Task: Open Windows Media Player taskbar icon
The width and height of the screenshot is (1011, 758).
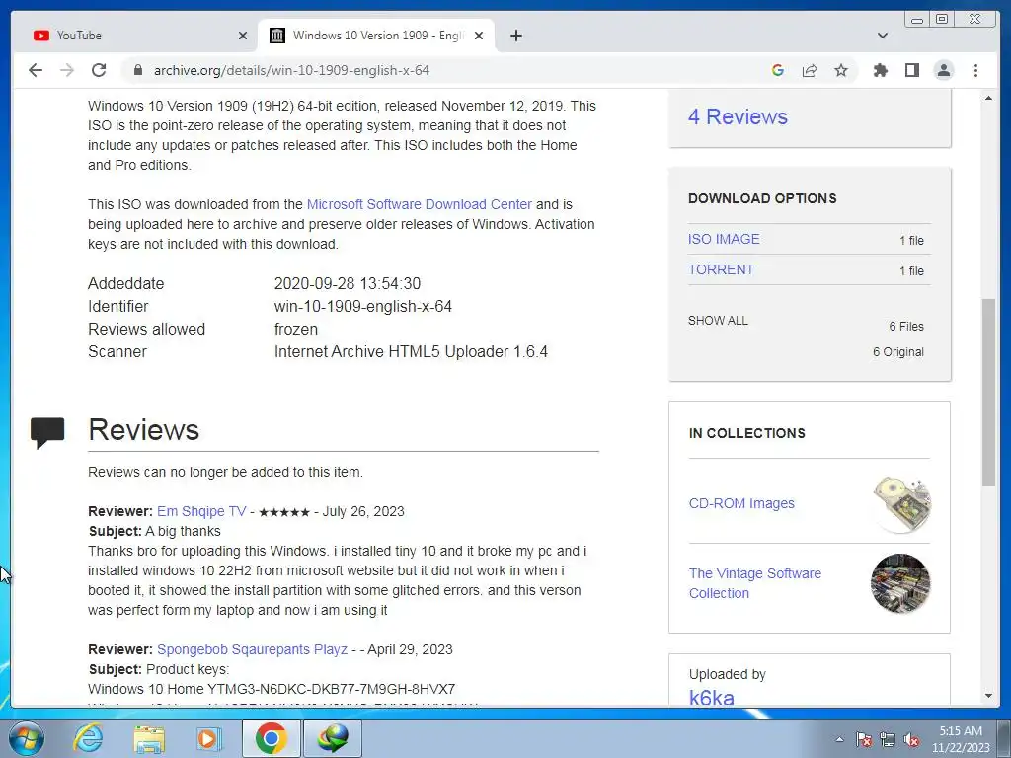Action: (208, 738)
